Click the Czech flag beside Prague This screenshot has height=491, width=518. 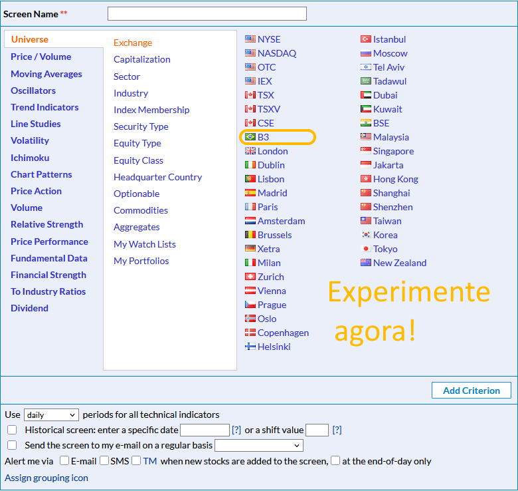pos(250,305)
